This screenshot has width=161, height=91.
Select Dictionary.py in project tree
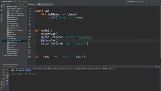point(12,17)
